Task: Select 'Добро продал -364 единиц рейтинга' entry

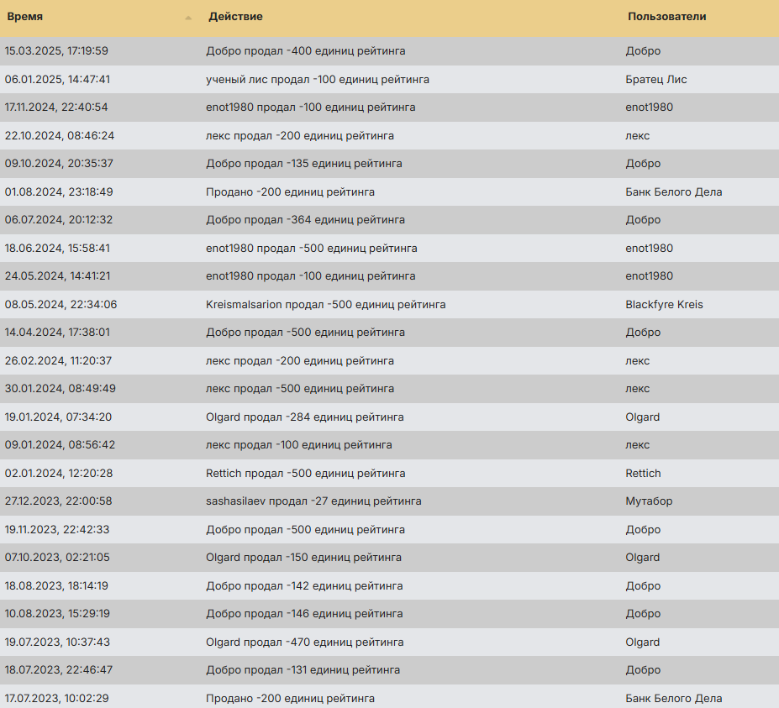Action: 305,220
